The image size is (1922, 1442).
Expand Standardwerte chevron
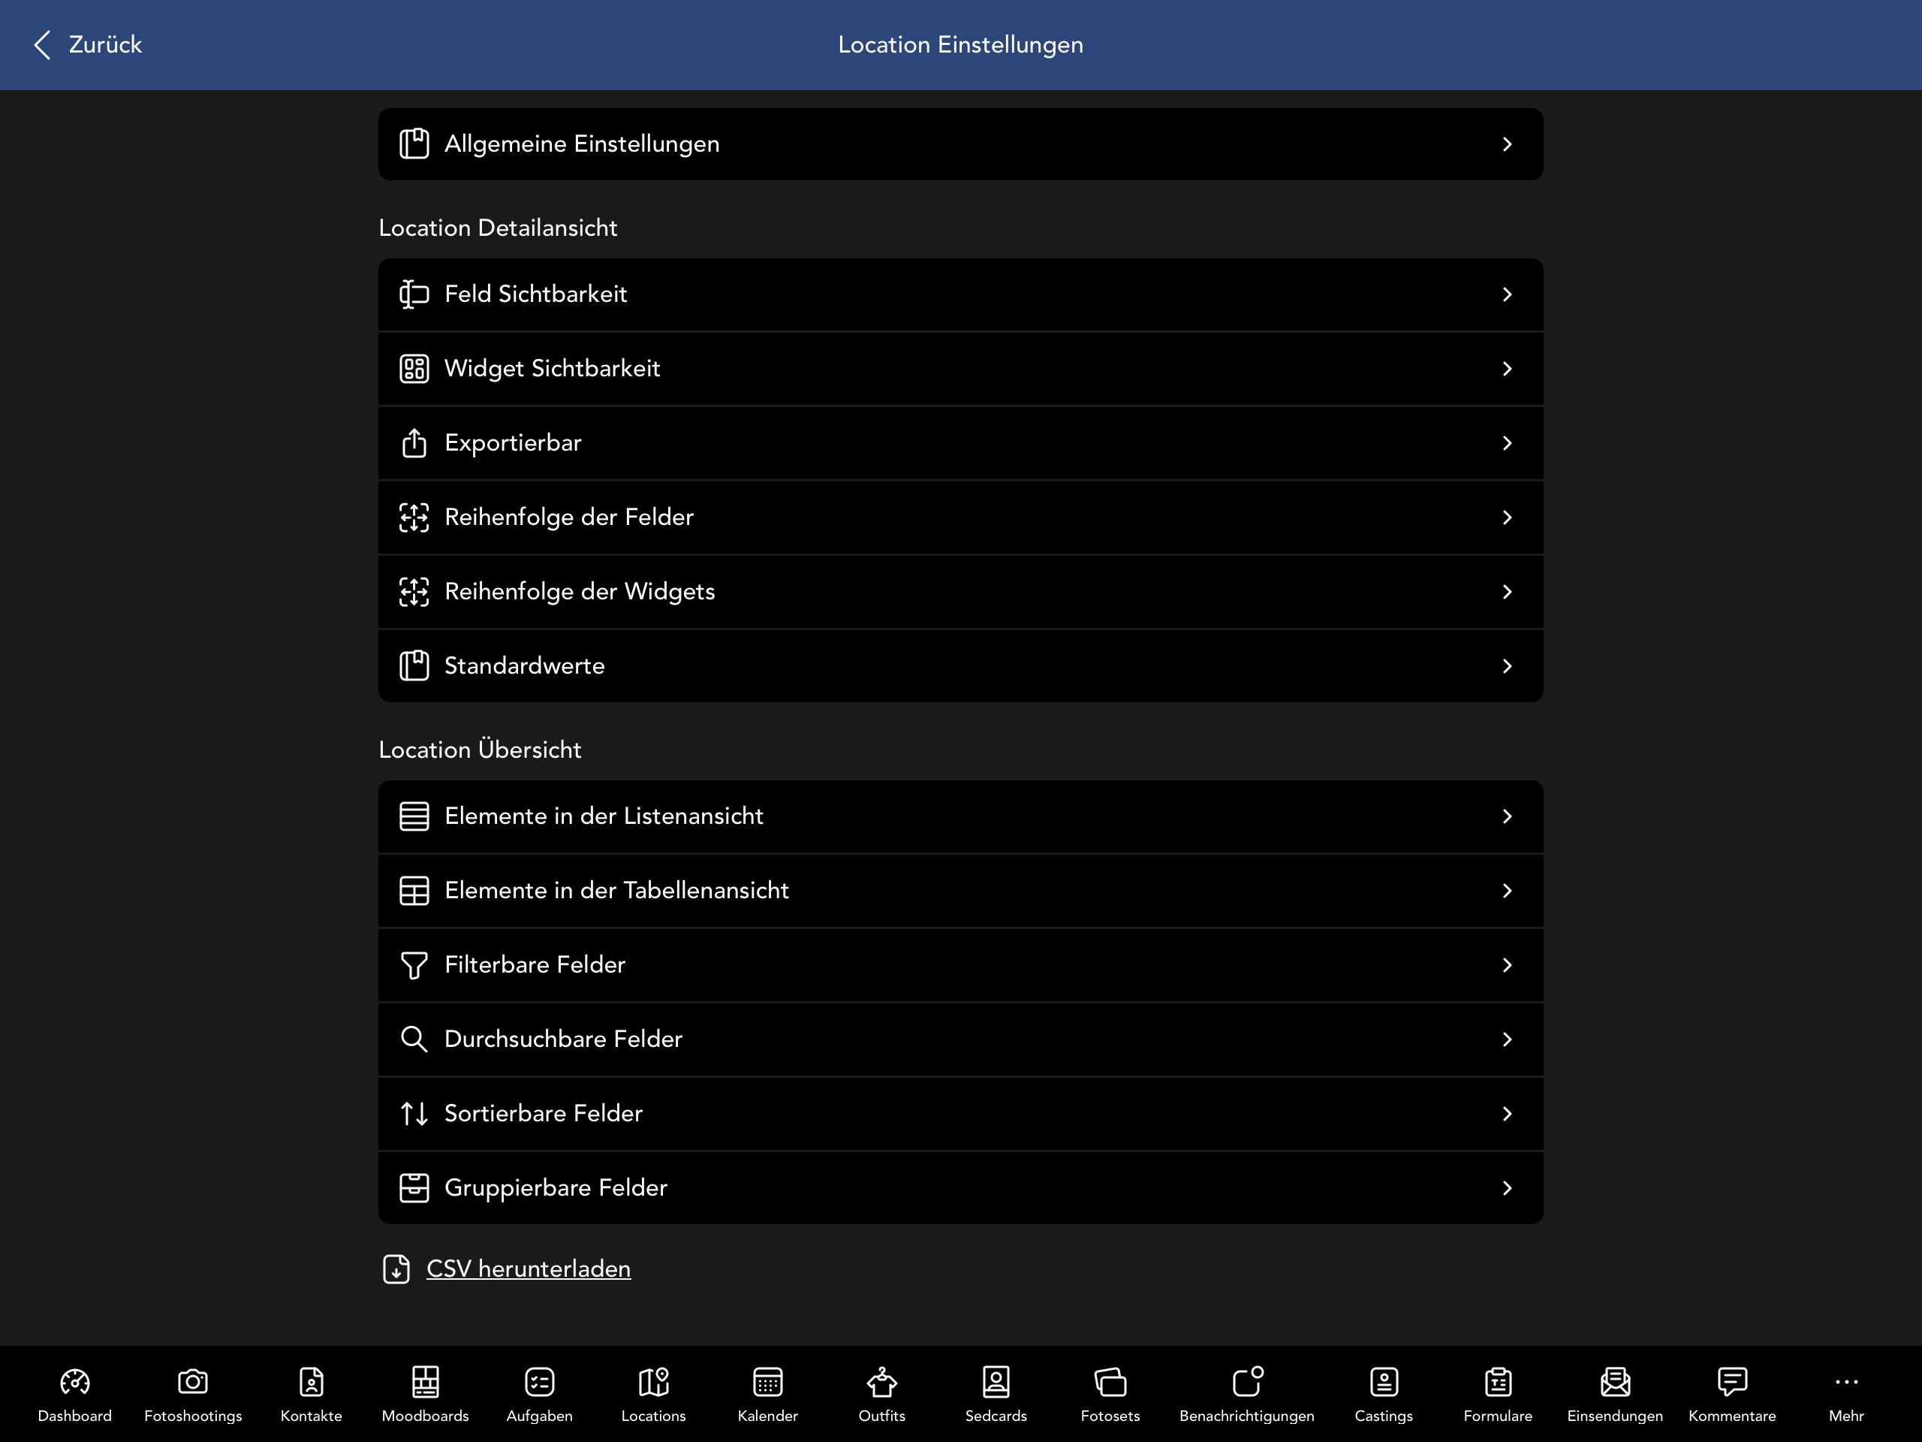[1507, 666]
